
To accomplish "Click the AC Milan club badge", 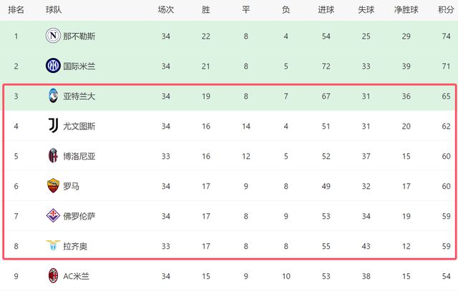I will 53,275.
